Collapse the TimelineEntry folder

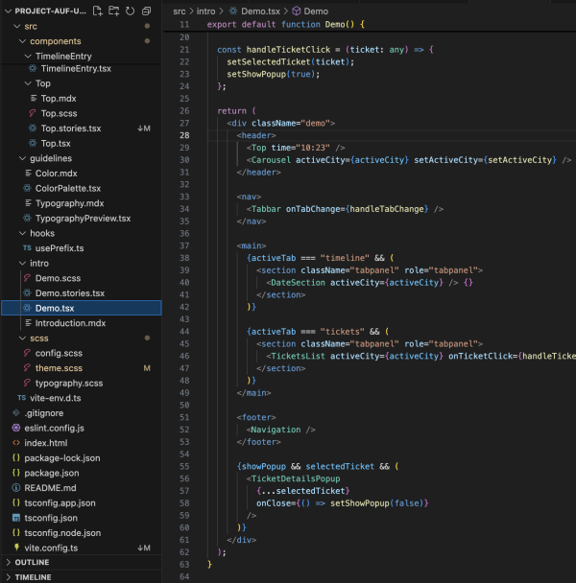click(x=28, y=57)
